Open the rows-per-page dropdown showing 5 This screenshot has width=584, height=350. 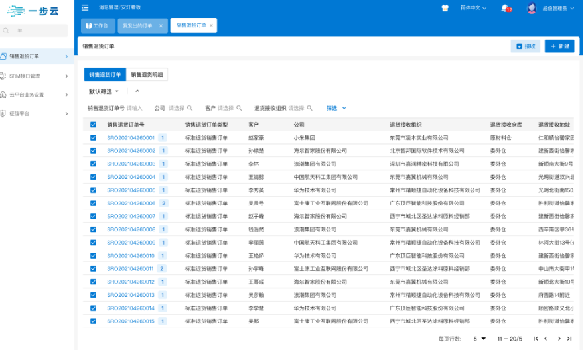pyautogui.click(x=480, y=339)
